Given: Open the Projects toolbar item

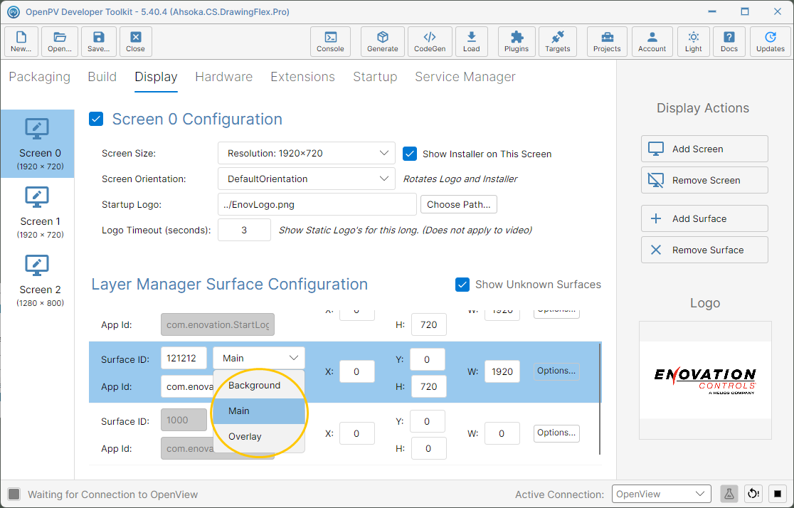Looking at the screenshot, I should click(607, 41).
